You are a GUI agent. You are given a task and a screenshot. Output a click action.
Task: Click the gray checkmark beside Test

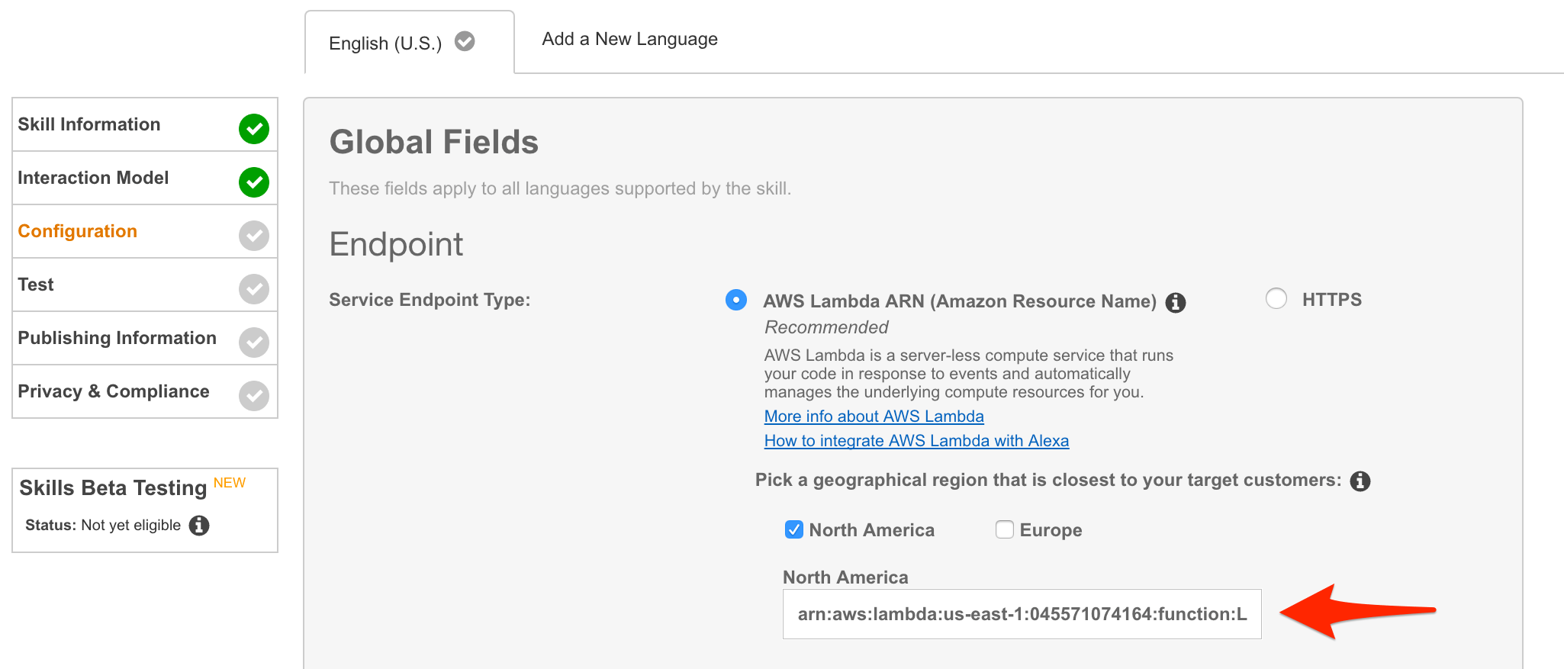(253, 289)
